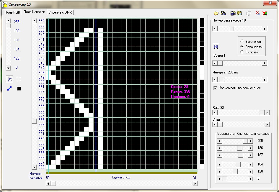
Task: Toggle Записывать во всех сценах checkbox
Action: [x=215, y=88]
